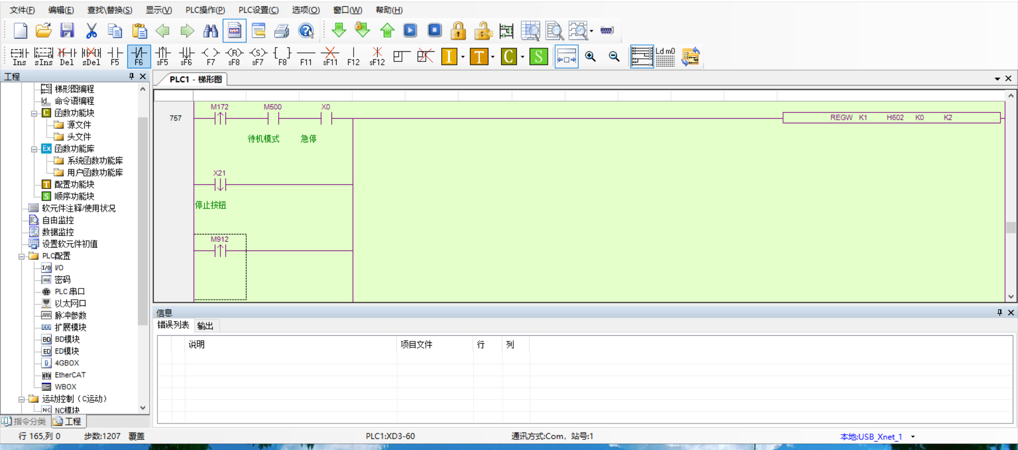Image resolution: width=1018 pixels, height=450 pixels.
Task: Click the find binoculars icon
Action: coord(210,31)
